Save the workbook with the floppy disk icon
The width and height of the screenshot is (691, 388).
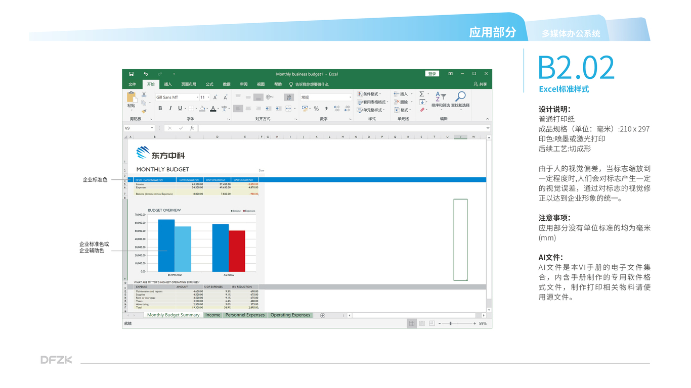pos(132,74)
